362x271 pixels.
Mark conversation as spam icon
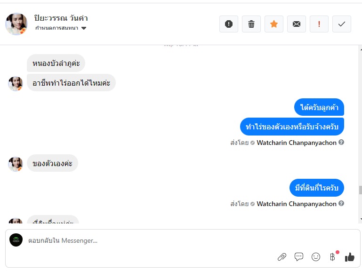click(229, 24)
